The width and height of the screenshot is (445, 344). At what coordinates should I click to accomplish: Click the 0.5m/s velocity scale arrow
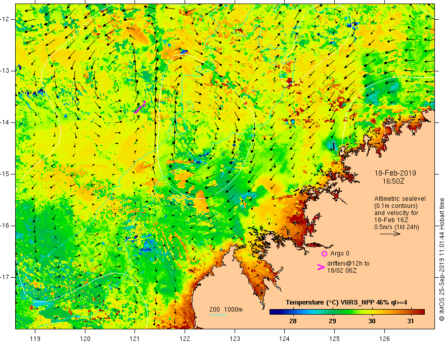click(390, 234)
